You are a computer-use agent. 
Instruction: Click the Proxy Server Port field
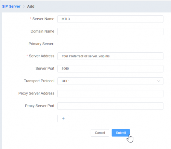click(110, 106)
